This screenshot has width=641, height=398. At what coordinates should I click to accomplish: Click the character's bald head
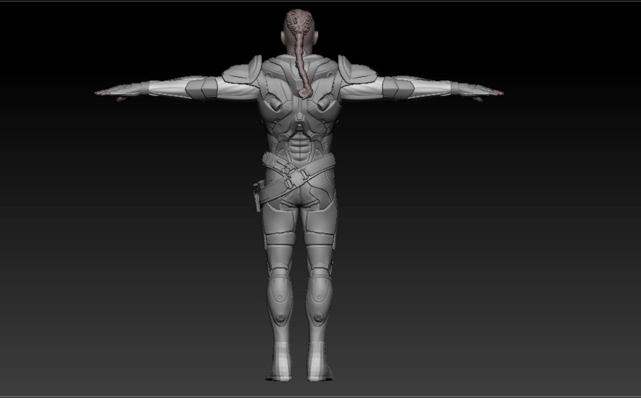click(299, 31)
